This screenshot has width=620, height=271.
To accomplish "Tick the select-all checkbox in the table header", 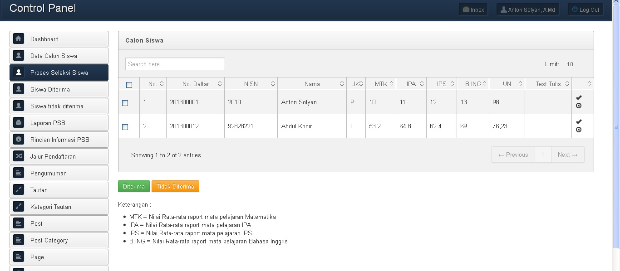I will 129,85.
